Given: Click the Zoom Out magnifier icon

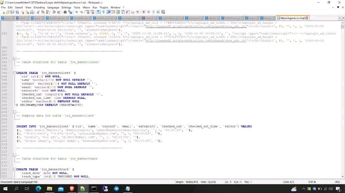Looking at the screenshot, I should click(x=81, y=12).
